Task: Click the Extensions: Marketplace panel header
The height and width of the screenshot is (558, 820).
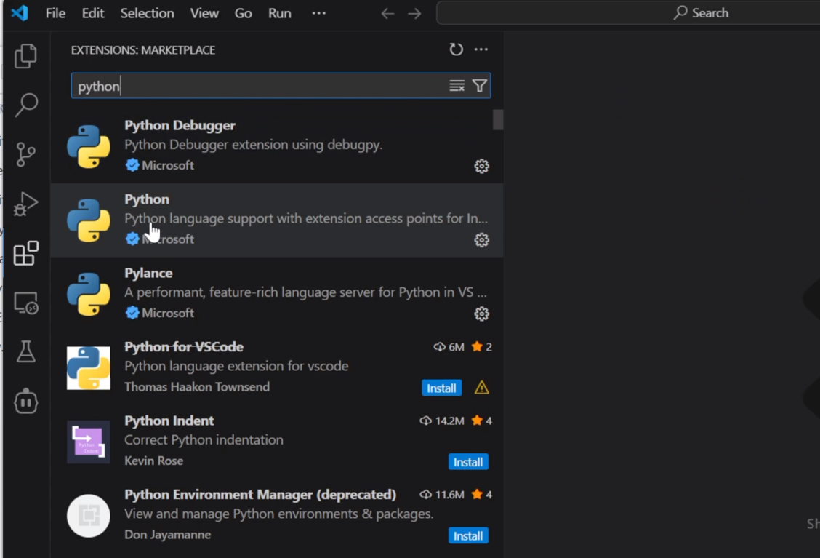Action: point(142,49)
